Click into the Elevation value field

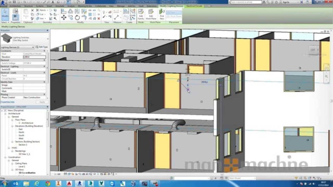pos(34,57)
